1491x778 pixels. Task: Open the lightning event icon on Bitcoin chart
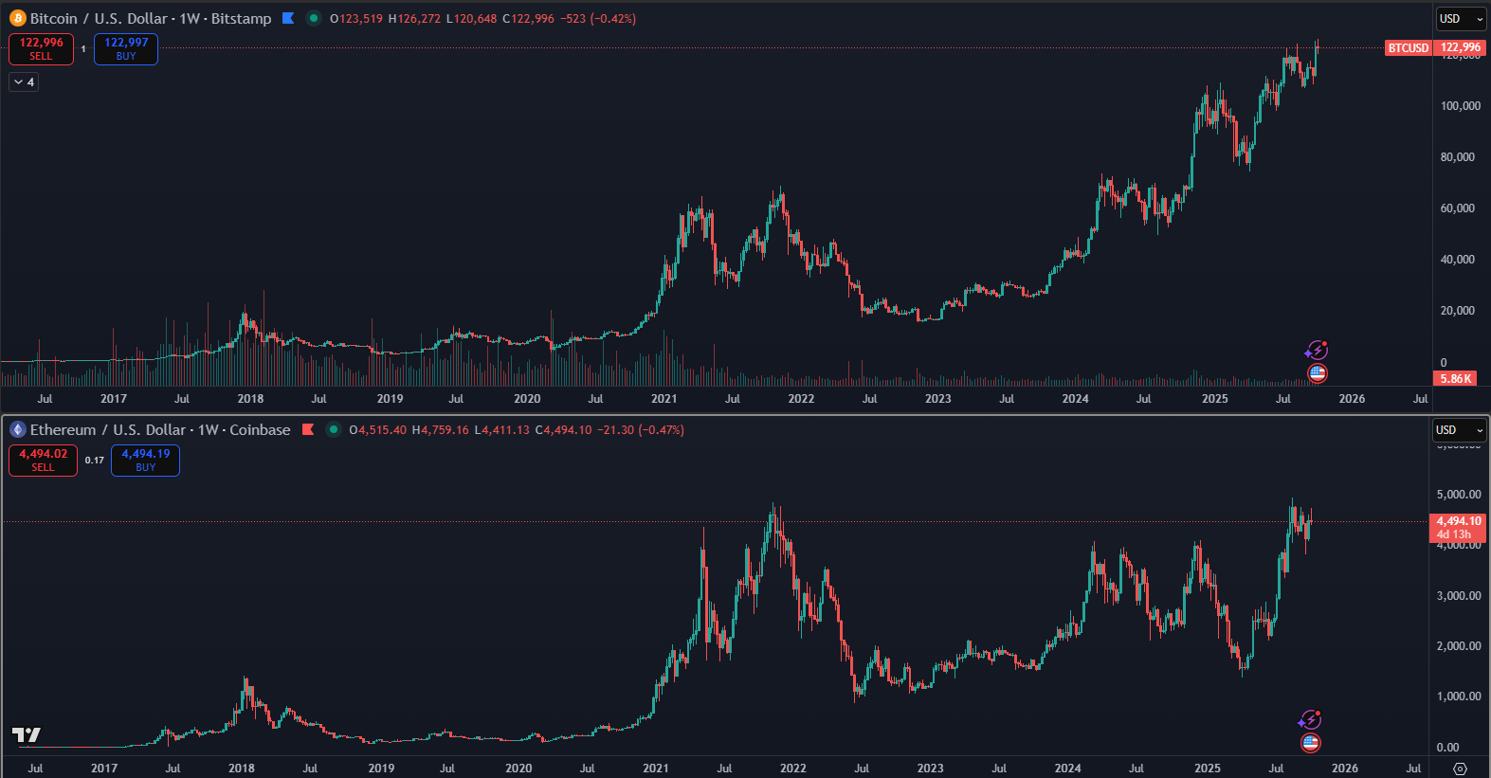[1317, 351]
